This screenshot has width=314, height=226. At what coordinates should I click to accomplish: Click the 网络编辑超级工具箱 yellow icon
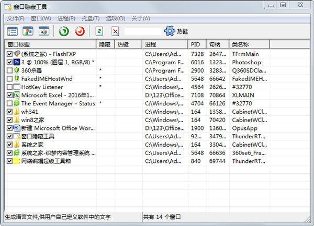click(17, 161)
